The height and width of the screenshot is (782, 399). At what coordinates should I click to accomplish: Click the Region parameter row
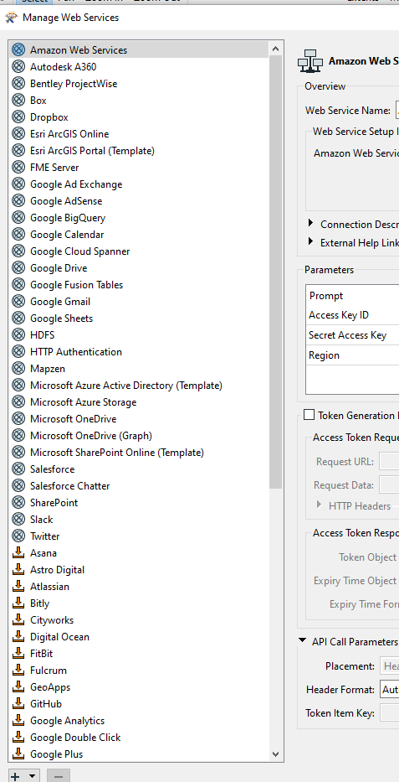(352, 355)
